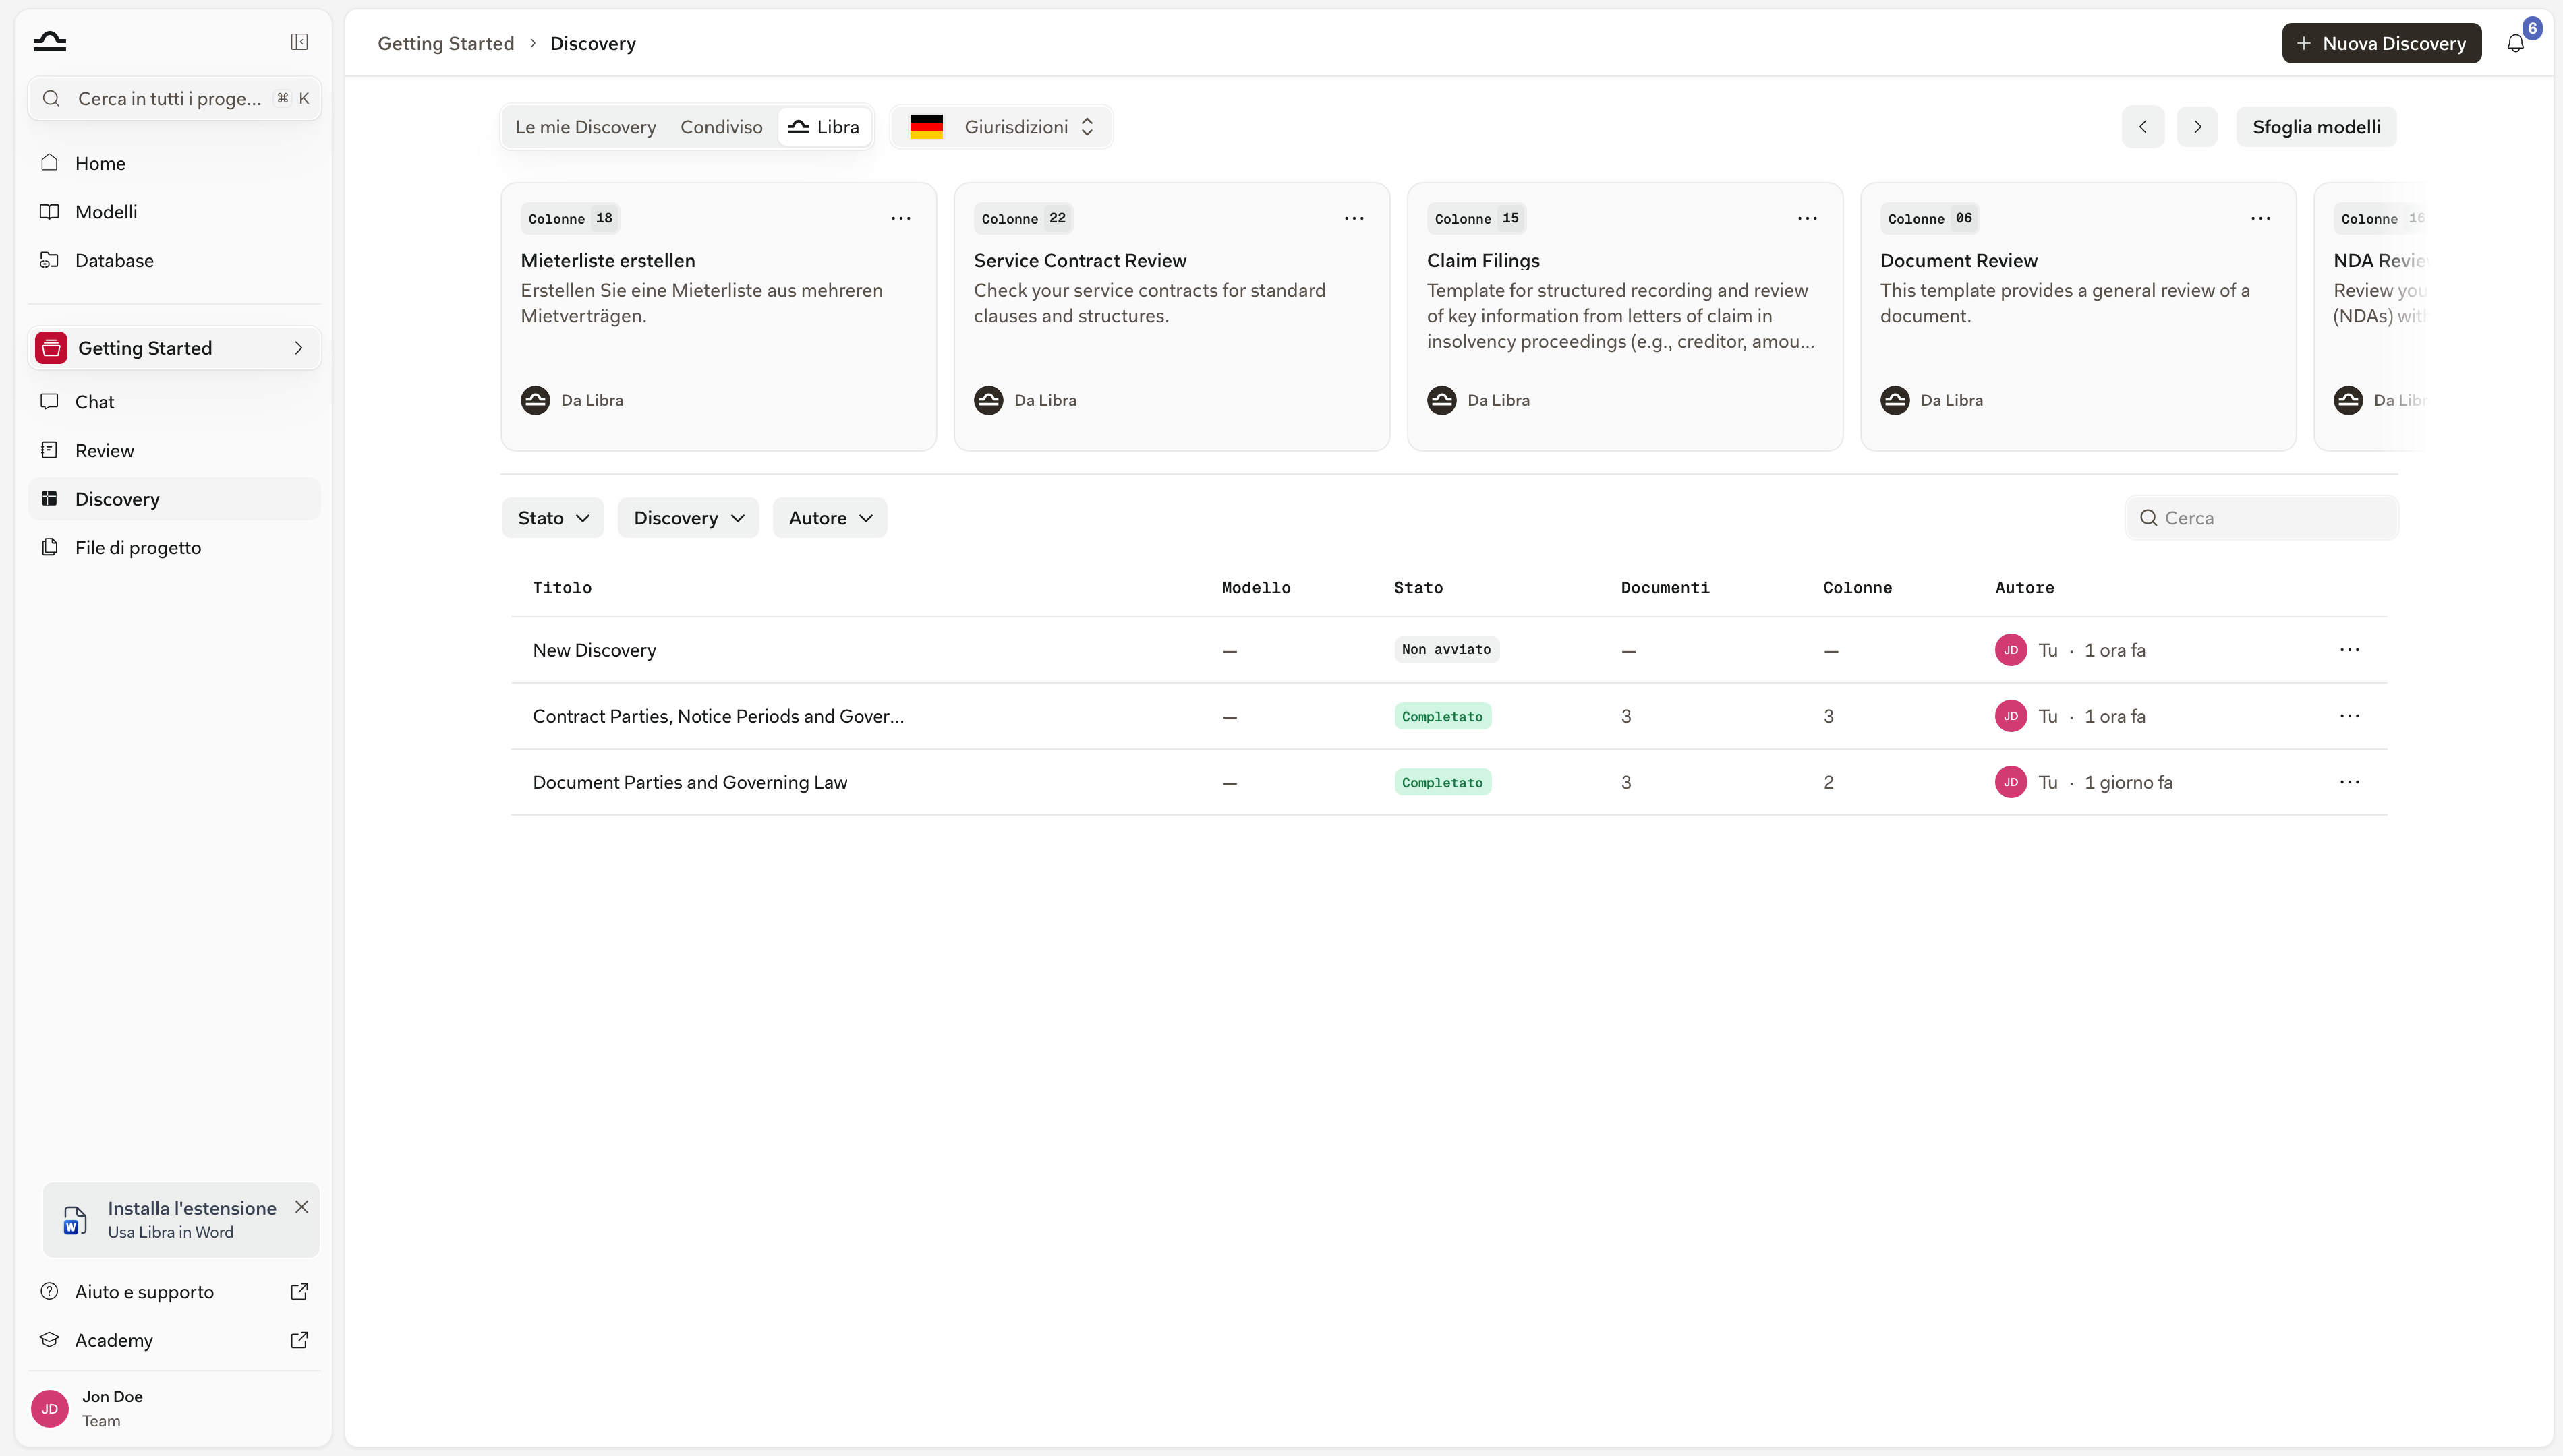This screenshot has height=1456, width=2563.
Task: Open Review in sidebar
Action: [174, 450]
